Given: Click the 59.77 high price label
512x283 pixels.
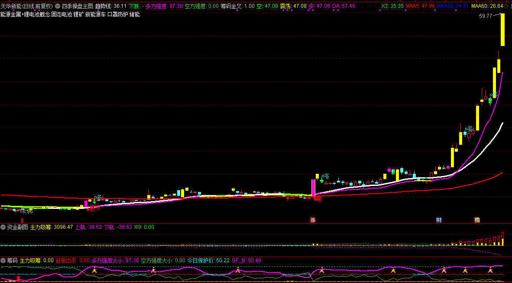Looking at the screenshot, I should coord(486,16).
